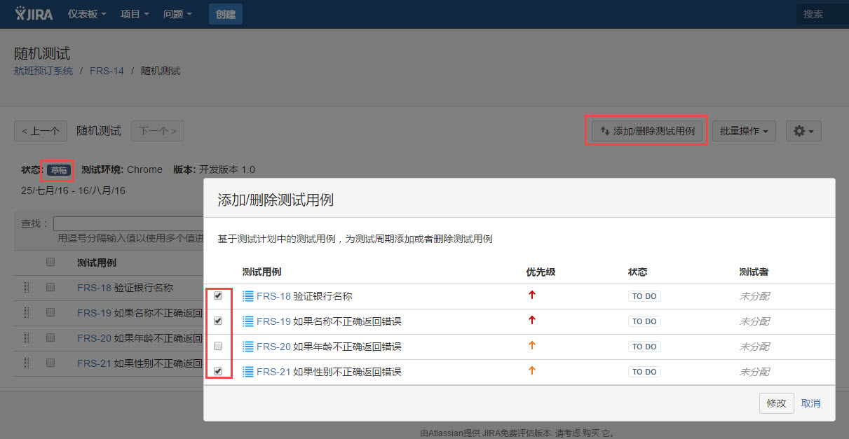
Task: Open FRS-21 link in the dialog
Action: click(273, 372)
